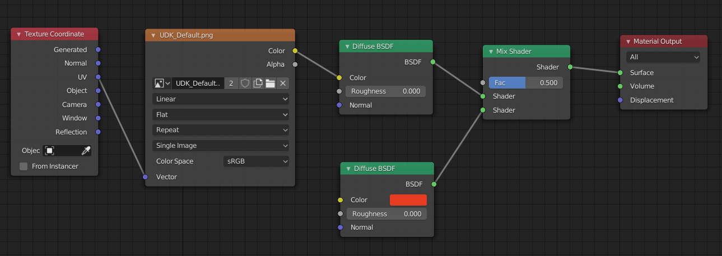Click the Displacement input socket
722x256 pixels.
coord(620,100)
